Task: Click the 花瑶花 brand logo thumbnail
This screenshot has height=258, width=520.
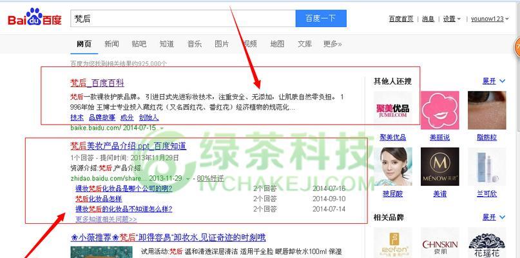Action: click(487, 243)
